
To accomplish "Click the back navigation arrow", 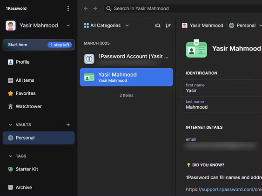I will tap(86, 8).
